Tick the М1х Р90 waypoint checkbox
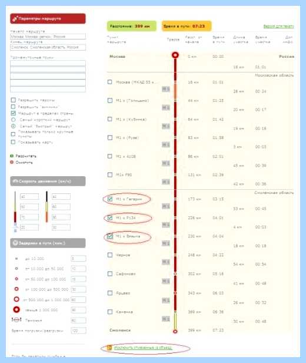The image size is (306, 363). coord(110,175)
